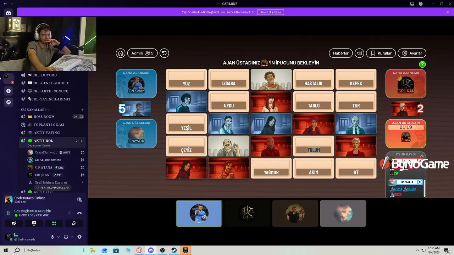Select the AT card
This screenshot has height=255, width=454.
pyautogui.click(x=356, y=168)
